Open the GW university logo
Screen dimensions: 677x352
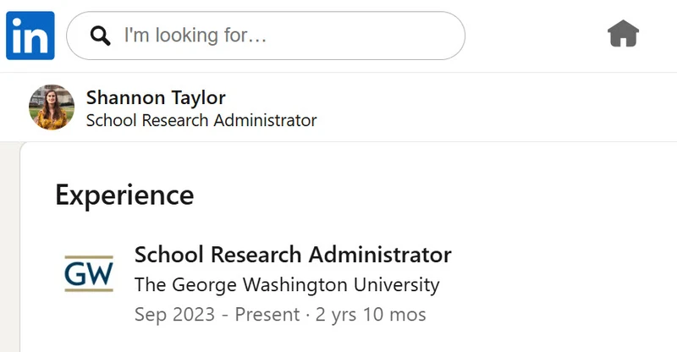(89, 273)
